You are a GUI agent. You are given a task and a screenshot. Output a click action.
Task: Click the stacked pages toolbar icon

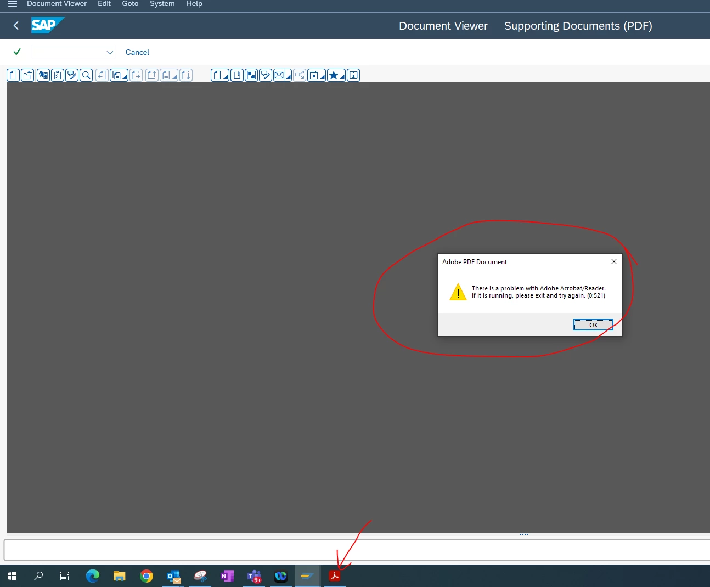(119, 75)
